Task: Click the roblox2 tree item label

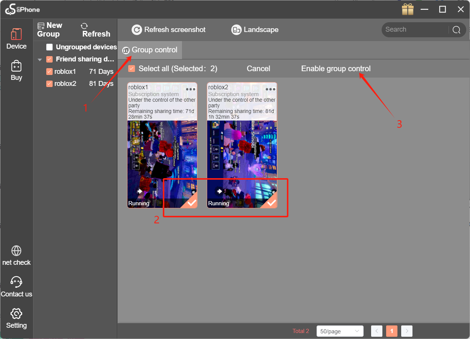Action: (65, 84)
